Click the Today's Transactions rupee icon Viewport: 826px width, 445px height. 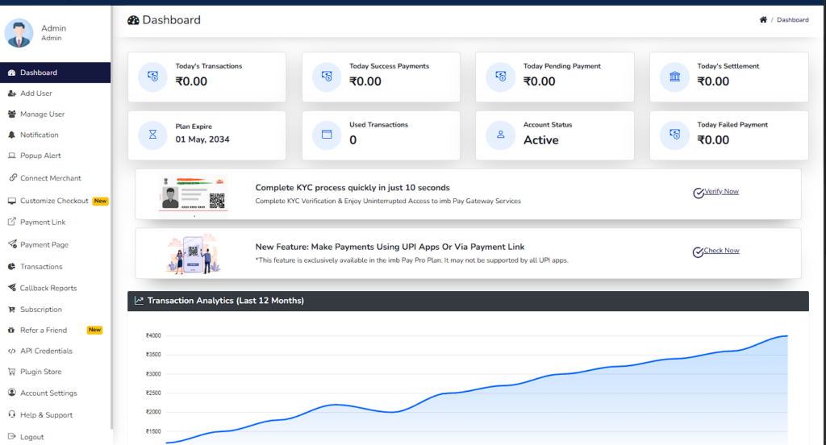153,77
